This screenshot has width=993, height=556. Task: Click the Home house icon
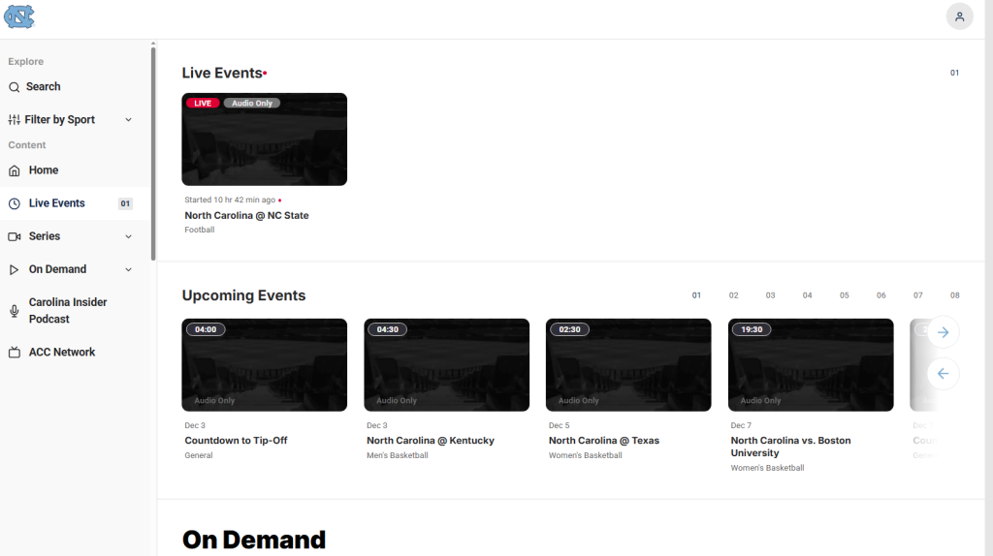[x=15, y=170]
